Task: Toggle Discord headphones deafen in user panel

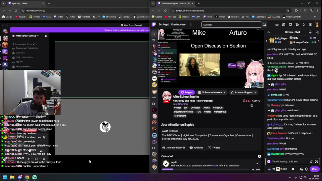Action: [36, 159]
